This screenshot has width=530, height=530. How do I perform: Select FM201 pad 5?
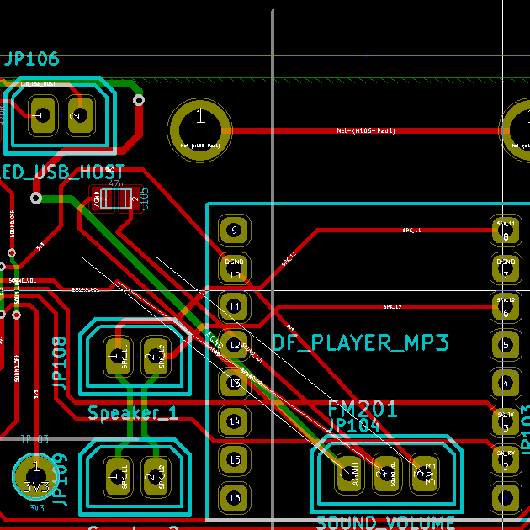click(506, 345)
